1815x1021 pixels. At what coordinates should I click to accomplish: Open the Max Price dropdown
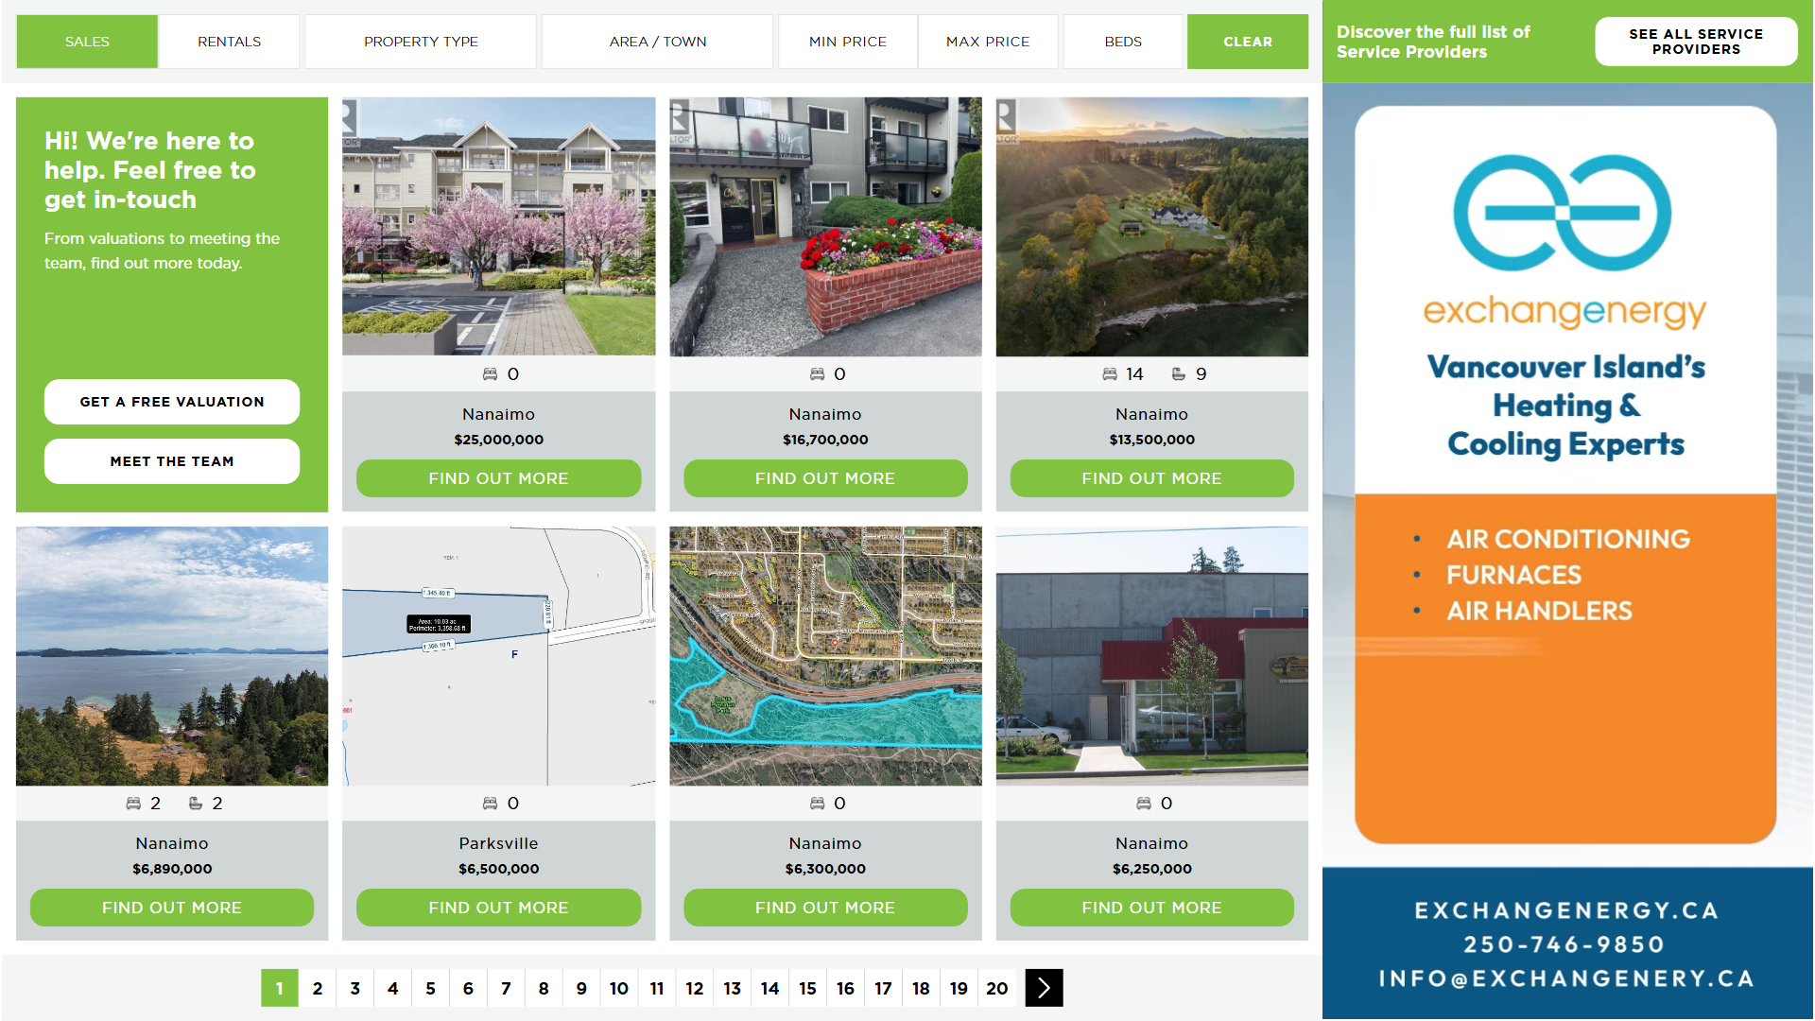[988, 42]
